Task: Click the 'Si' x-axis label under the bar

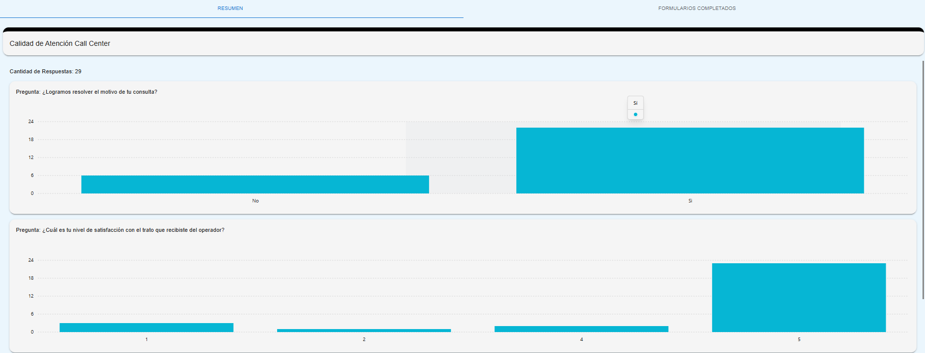Action: (x=690, y=201)
